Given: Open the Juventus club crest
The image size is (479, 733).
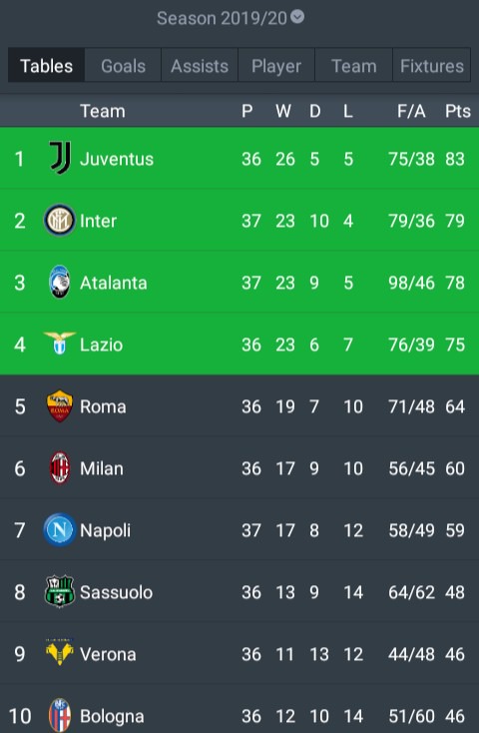Looking at the screenshot, I should (x=60, y=158).
